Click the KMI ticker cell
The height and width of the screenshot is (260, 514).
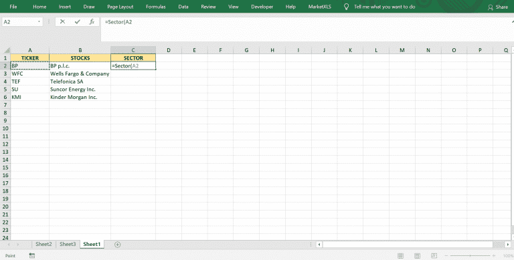click(30, 98)
